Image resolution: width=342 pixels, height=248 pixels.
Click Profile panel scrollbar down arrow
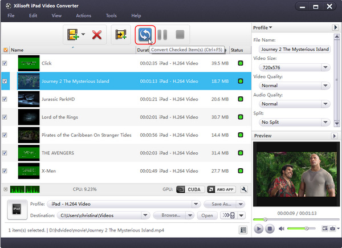[337, 124]
